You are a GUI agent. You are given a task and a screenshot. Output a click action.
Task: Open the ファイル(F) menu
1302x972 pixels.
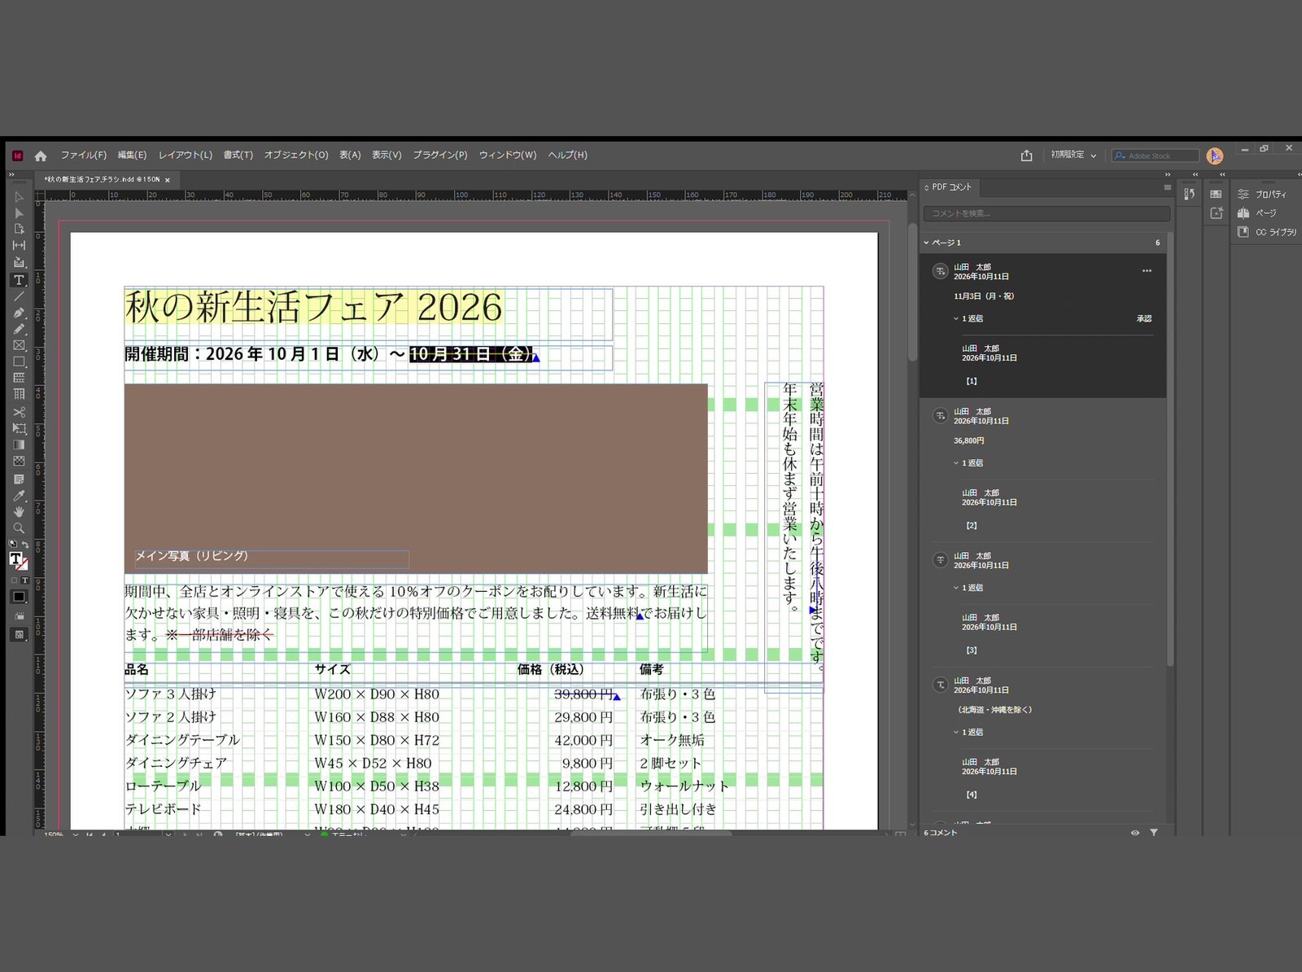click(x=84, y=155)
